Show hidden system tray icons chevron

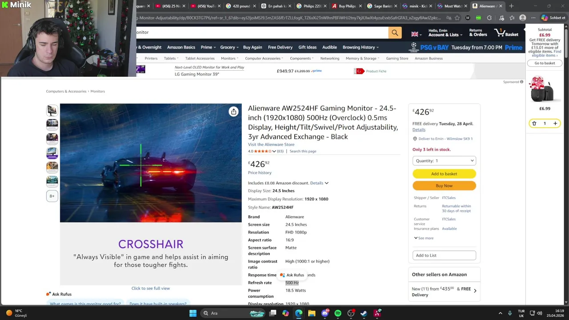(x=500, y=313)
